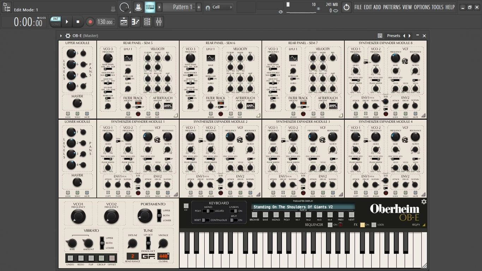Click the Upper Module MASTER knob
The image size is (482, 271).
77,103
